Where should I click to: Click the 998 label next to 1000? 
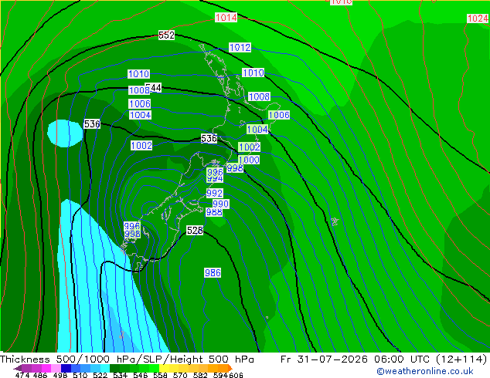[235, 168]
